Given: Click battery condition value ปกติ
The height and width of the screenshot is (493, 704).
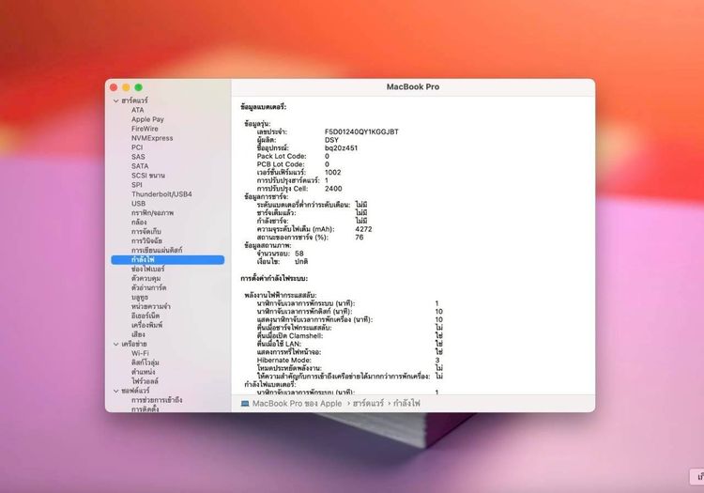Looking at the screenshot, I should pos(301,261).
